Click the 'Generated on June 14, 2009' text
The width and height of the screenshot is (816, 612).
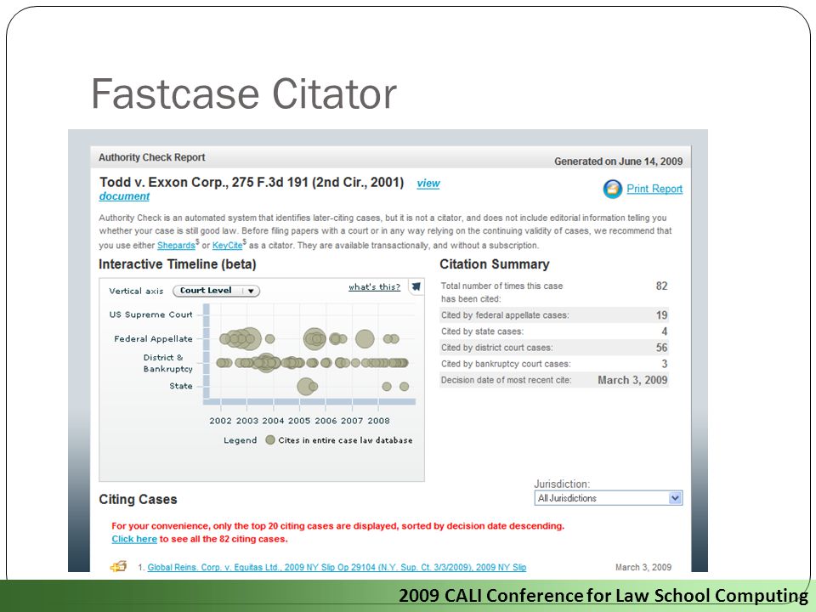click(x=618, y=161)
